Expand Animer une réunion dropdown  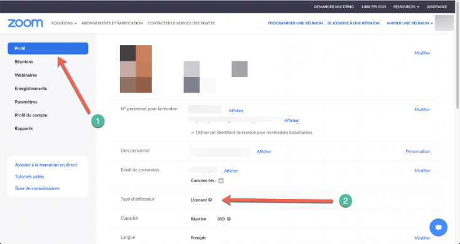[410, 23]
